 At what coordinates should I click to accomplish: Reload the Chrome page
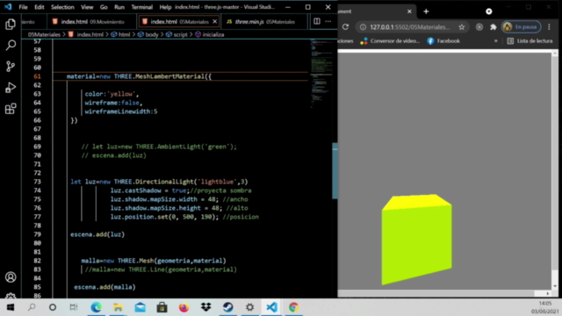coord(345,27)
